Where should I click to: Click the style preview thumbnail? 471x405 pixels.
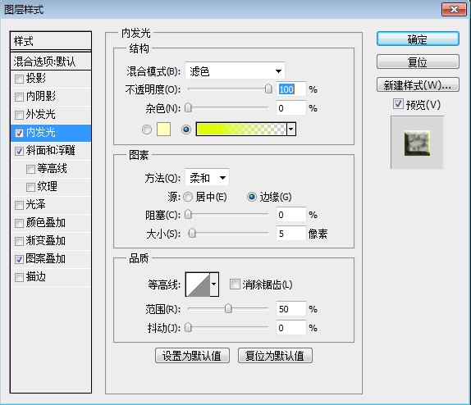(x=417, y=143)
